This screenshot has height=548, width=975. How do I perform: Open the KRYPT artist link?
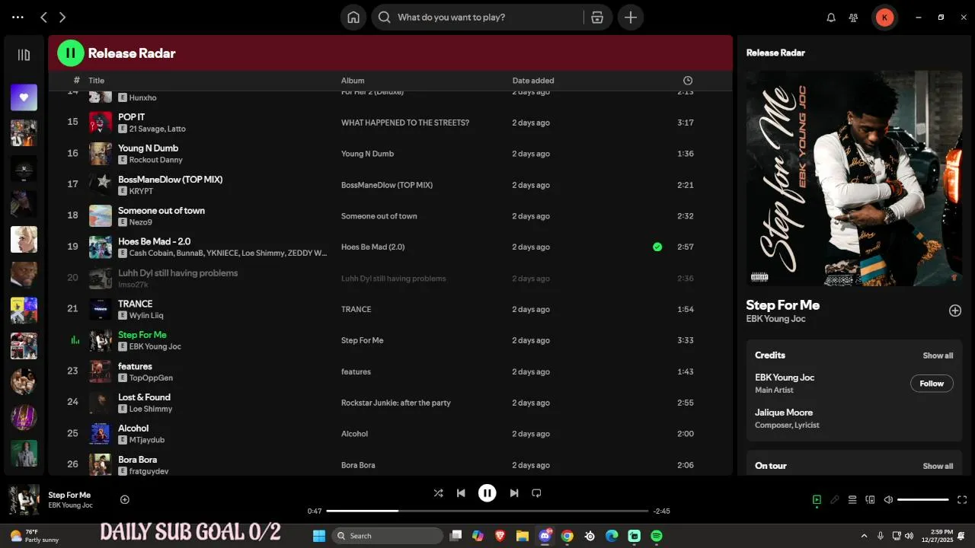coord(141,191)
